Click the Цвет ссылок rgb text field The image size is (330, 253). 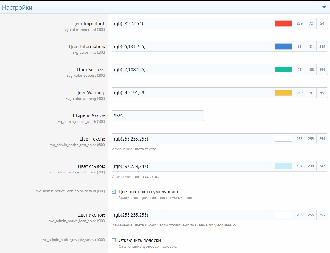coord(192,166)
